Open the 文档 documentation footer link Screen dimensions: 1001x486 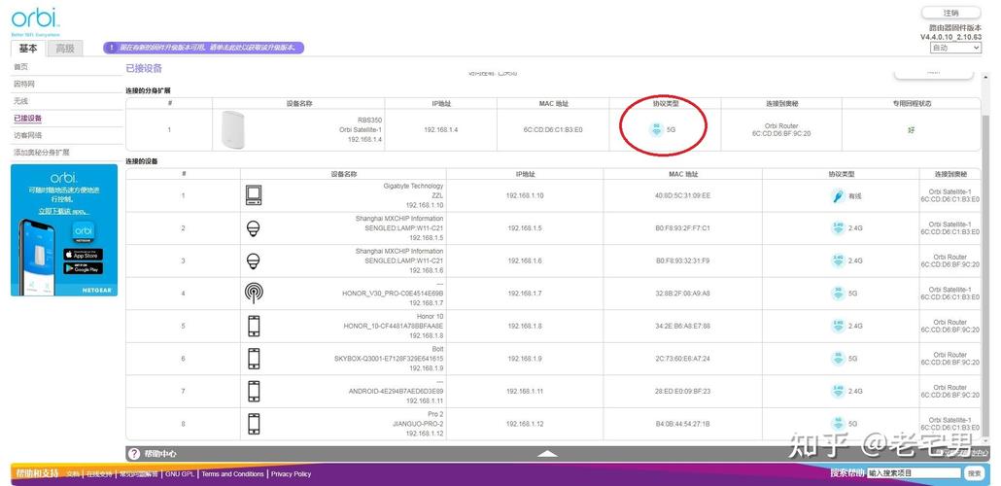pyautogui.click(x=74, y=474)
